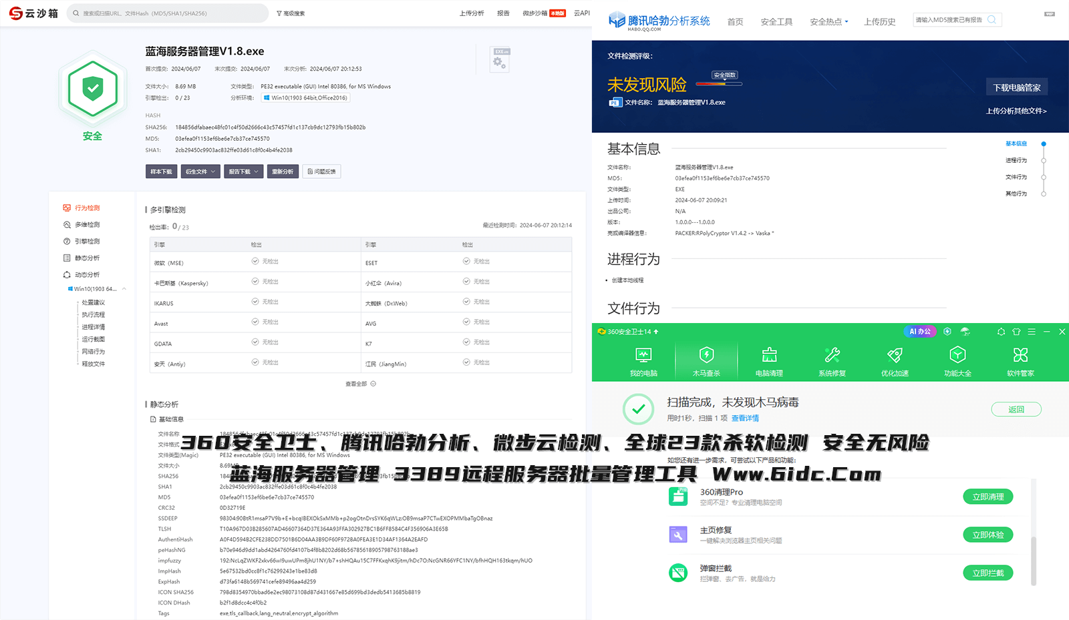
Task: Expand the 报告下载 dropdown button
Action: pyautogui.click(x=243, y=172)
